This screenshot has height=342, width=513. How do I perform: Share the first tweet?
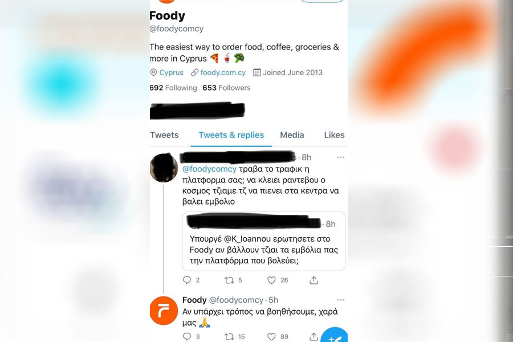point(313,280)
